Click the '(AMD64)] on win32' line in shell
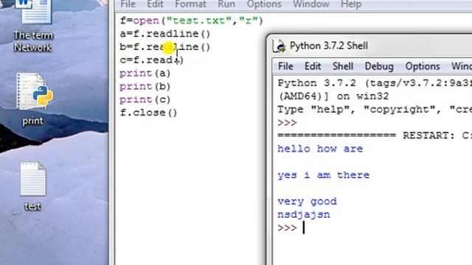Image resolution: width=472 pixels, height=265 pixels. click(333, 96)
